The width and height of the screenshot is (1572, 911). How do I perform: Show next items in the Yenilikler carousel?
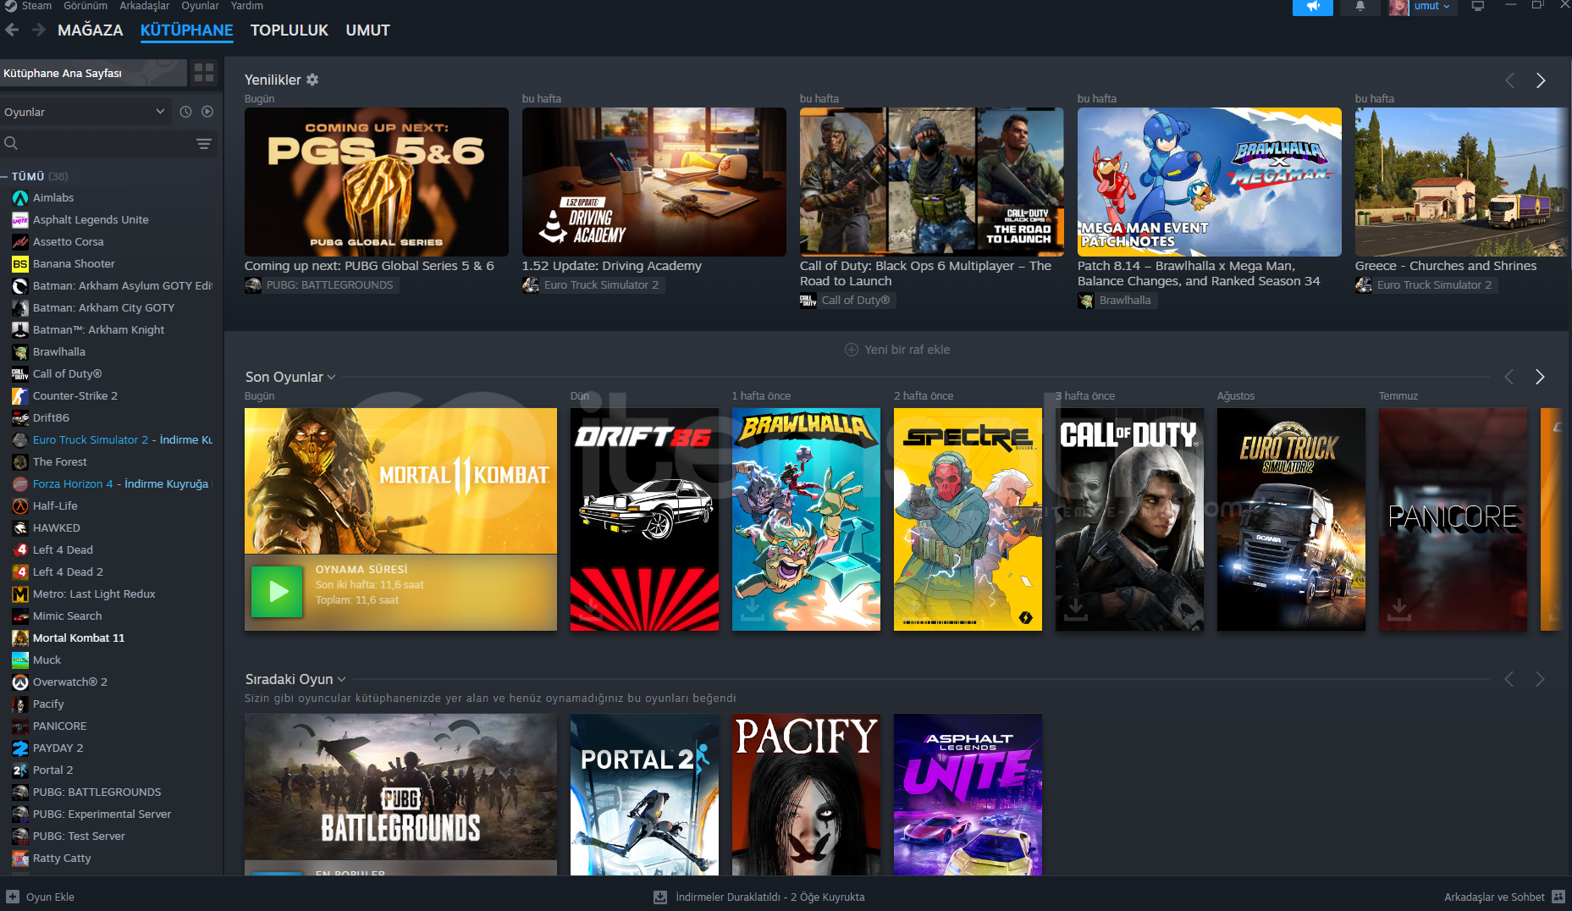pyautogui.click(x=1541, y=80)
